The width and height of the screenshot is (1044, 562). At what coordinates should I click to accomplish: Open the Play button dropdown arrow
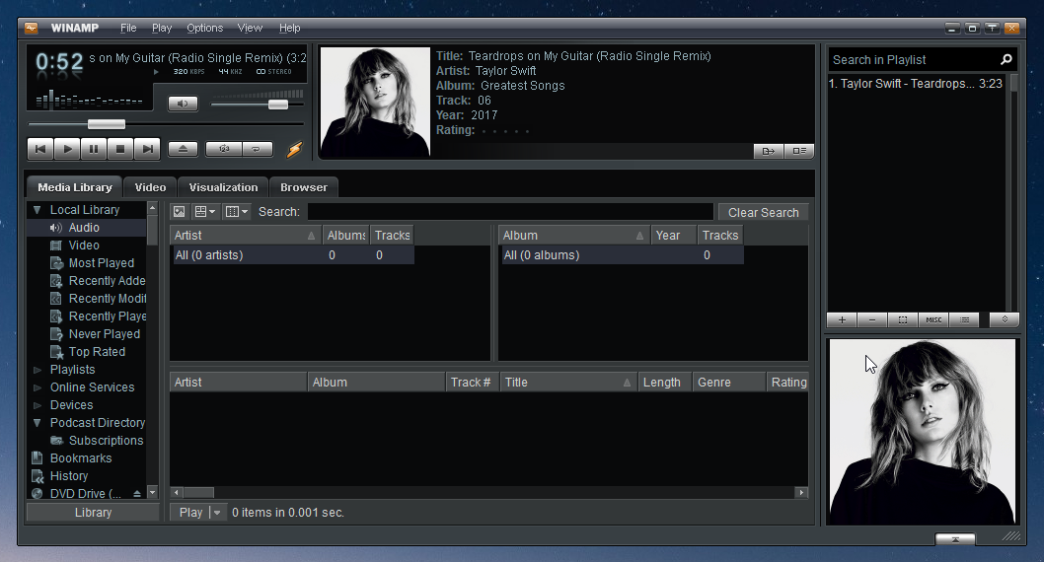218,513
